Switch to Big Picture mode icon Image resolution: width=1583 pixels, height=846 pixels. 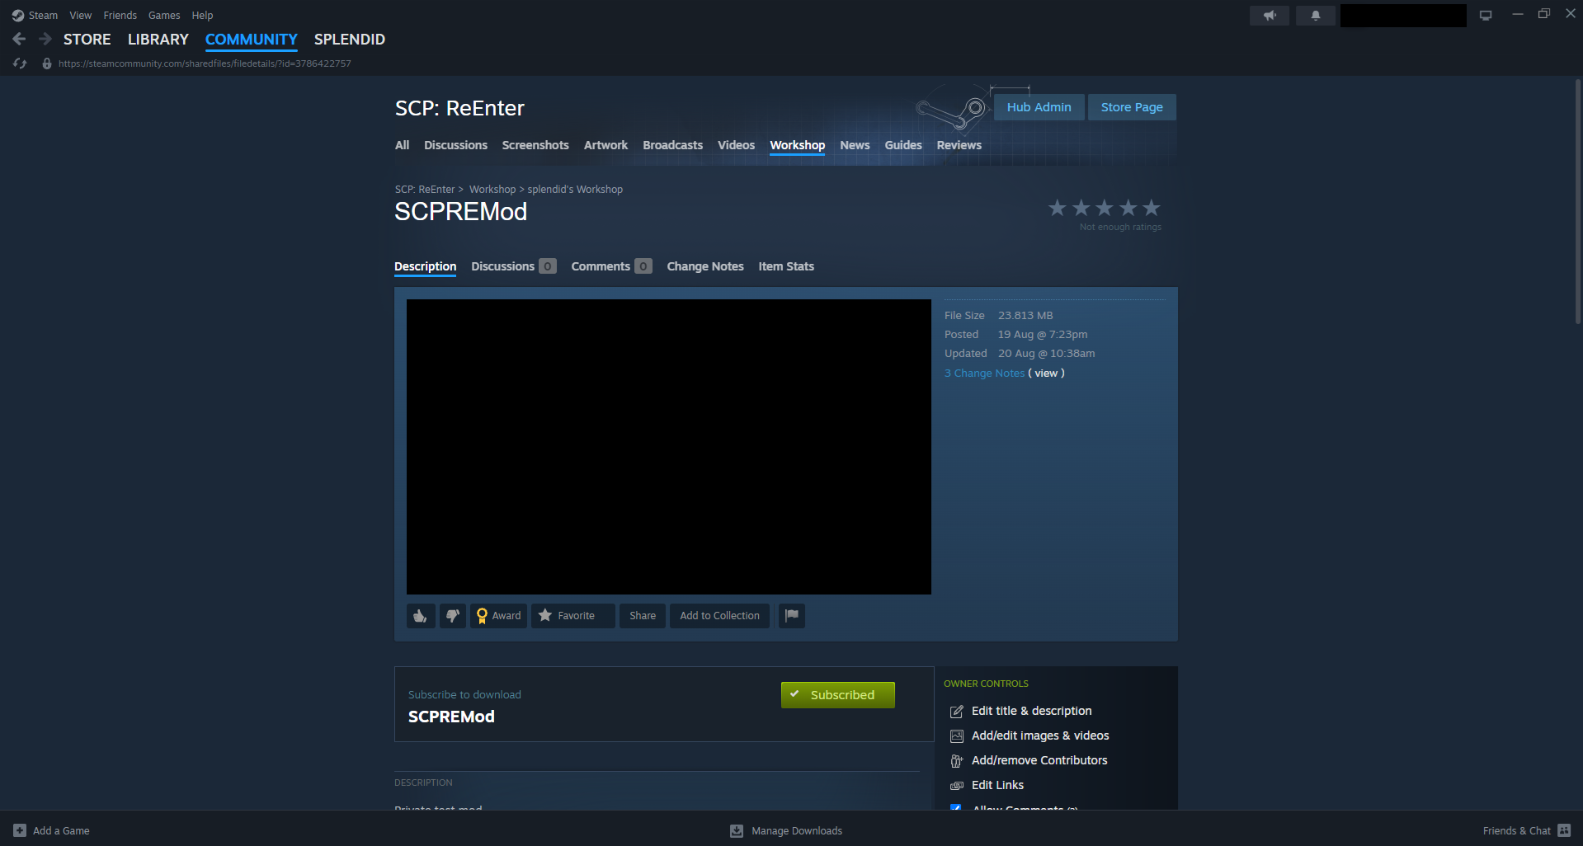coord(1486,15)
